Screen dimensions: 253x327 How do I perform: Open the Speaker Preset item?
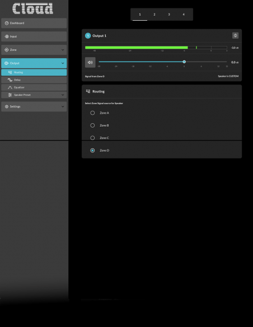pyautogui.click(x=34, y=95)
